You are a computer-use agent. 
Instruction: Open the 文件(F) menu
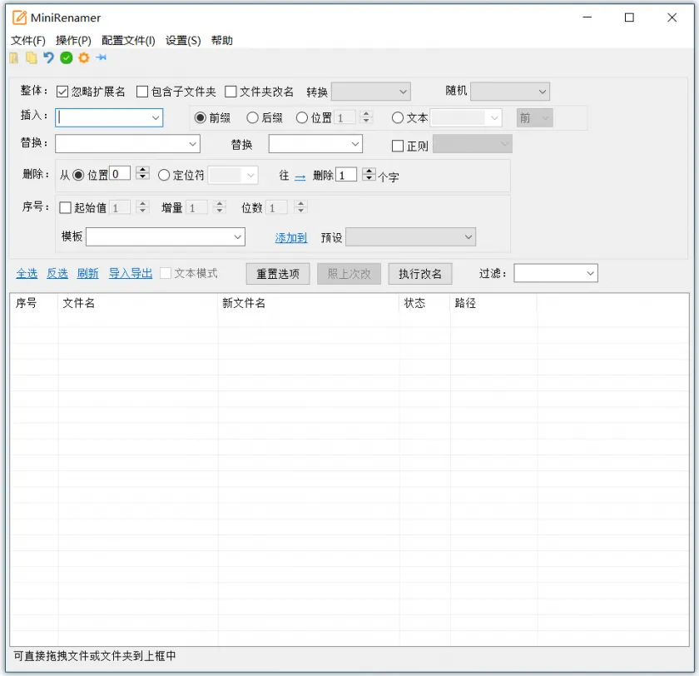[x=28, y=41]
